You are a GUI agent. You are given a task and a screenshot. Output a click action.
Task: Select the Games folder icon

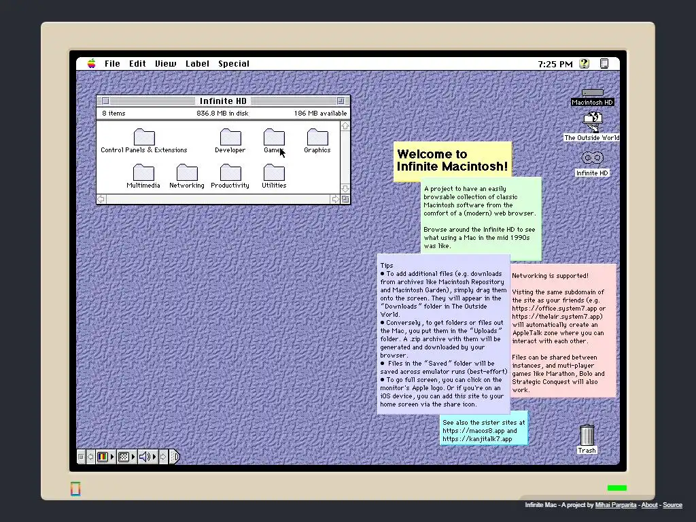coord(274,137)
